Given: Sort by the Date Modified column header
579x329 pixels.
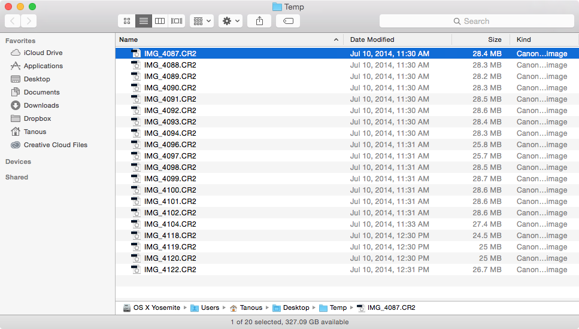Looking at the screenshot, I should pyautogui.click(x=398, y=39).
